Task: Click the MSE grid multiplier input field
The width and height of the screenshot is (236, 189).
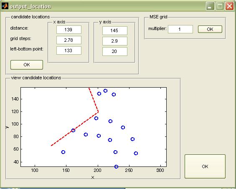Action: point(180,29)
